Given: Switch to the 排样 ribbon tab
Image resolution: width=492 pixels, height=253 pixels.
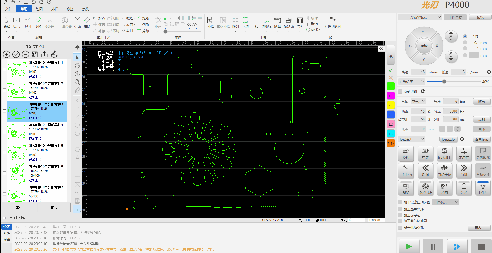Looking at the screenshot, I should [55, 9].
